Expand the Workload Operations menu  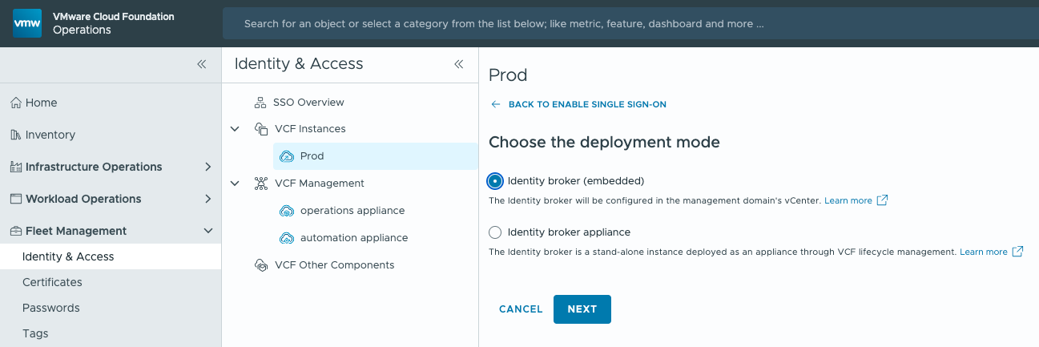click(x=207, y=199)
